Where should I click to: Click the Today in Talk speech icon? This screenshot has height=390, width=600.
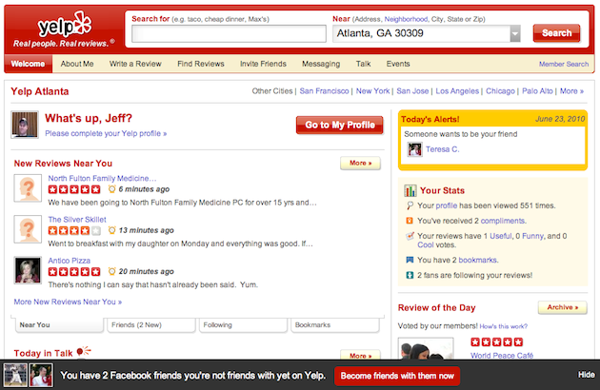[84, 351]
